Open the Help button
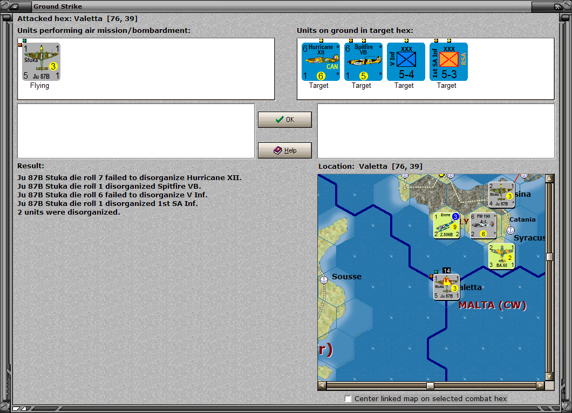572x413 pixels. (285, 150)
